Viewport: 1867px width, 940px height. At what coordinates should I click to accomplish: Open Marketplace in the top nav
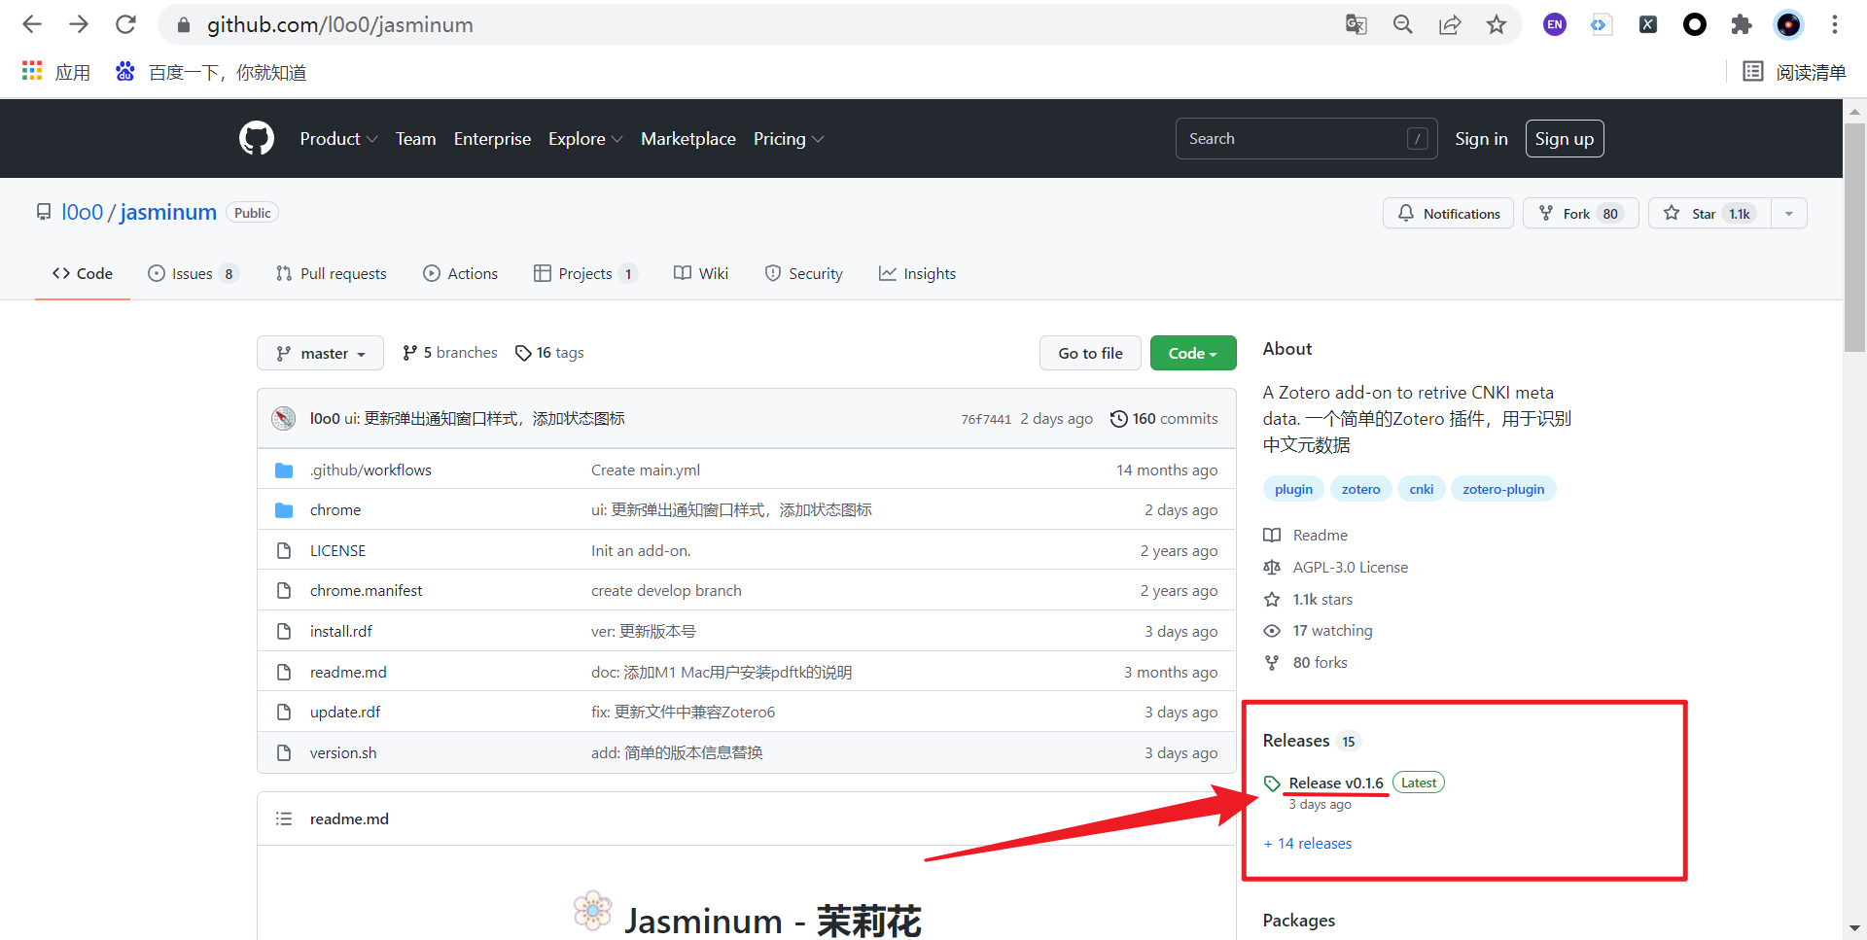click(688, 139)
